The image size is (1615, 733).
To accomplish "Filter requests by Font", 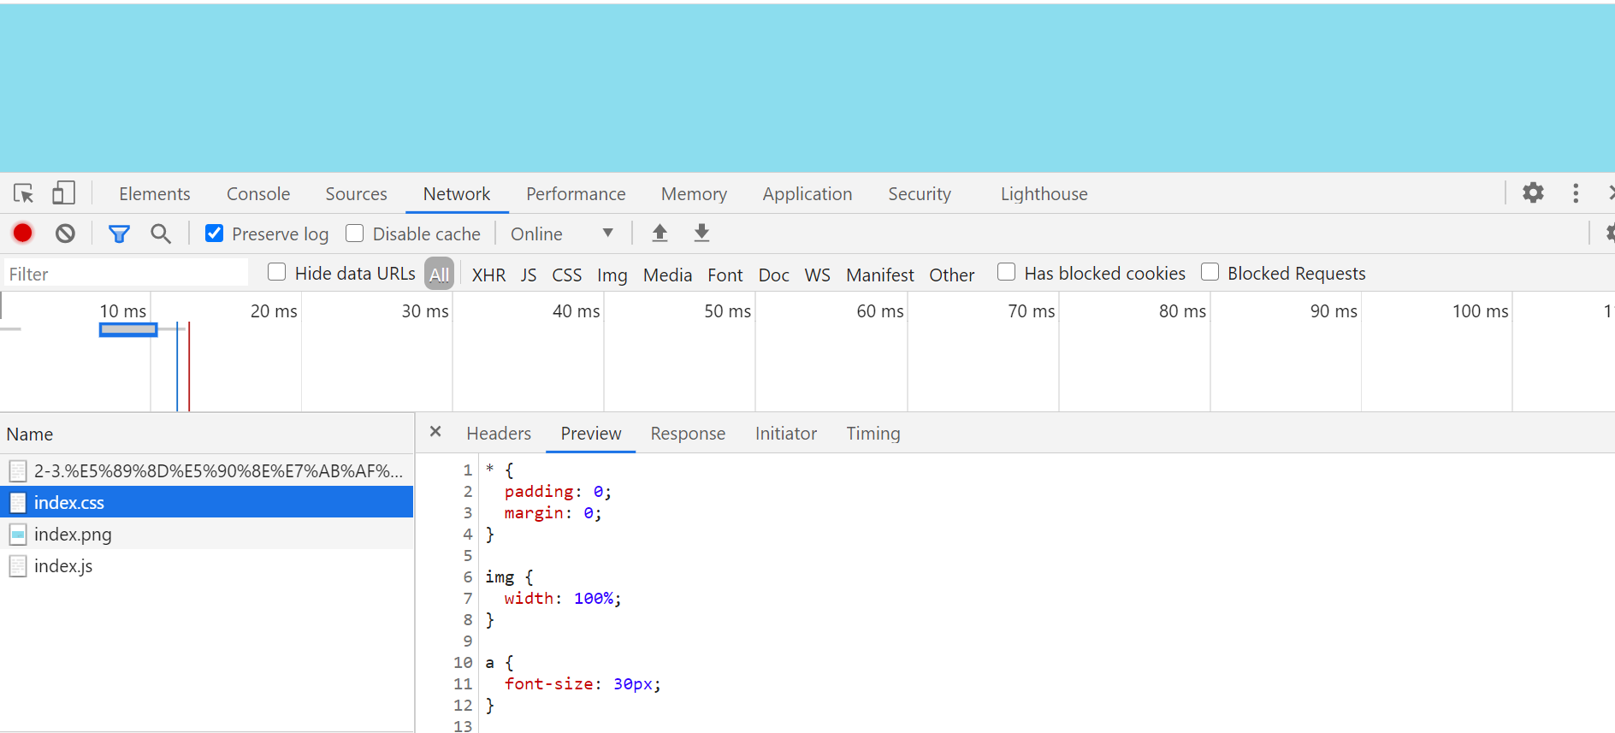I will 725,275.
